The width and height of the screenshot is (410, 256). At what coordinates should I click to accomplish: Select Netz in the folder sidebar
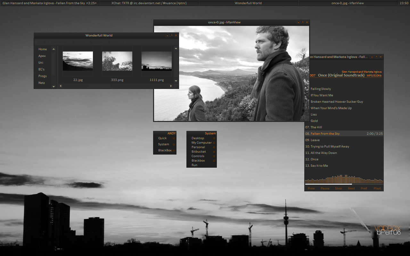pos(42,83)
